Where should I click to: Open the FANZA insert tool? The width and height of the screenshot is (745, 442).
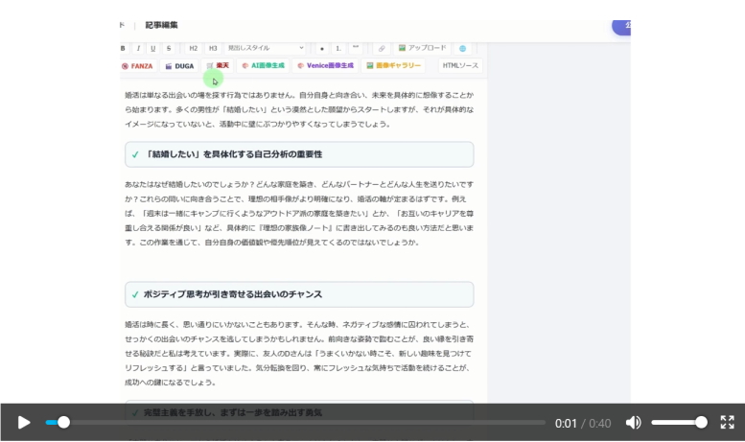(137, 66)
